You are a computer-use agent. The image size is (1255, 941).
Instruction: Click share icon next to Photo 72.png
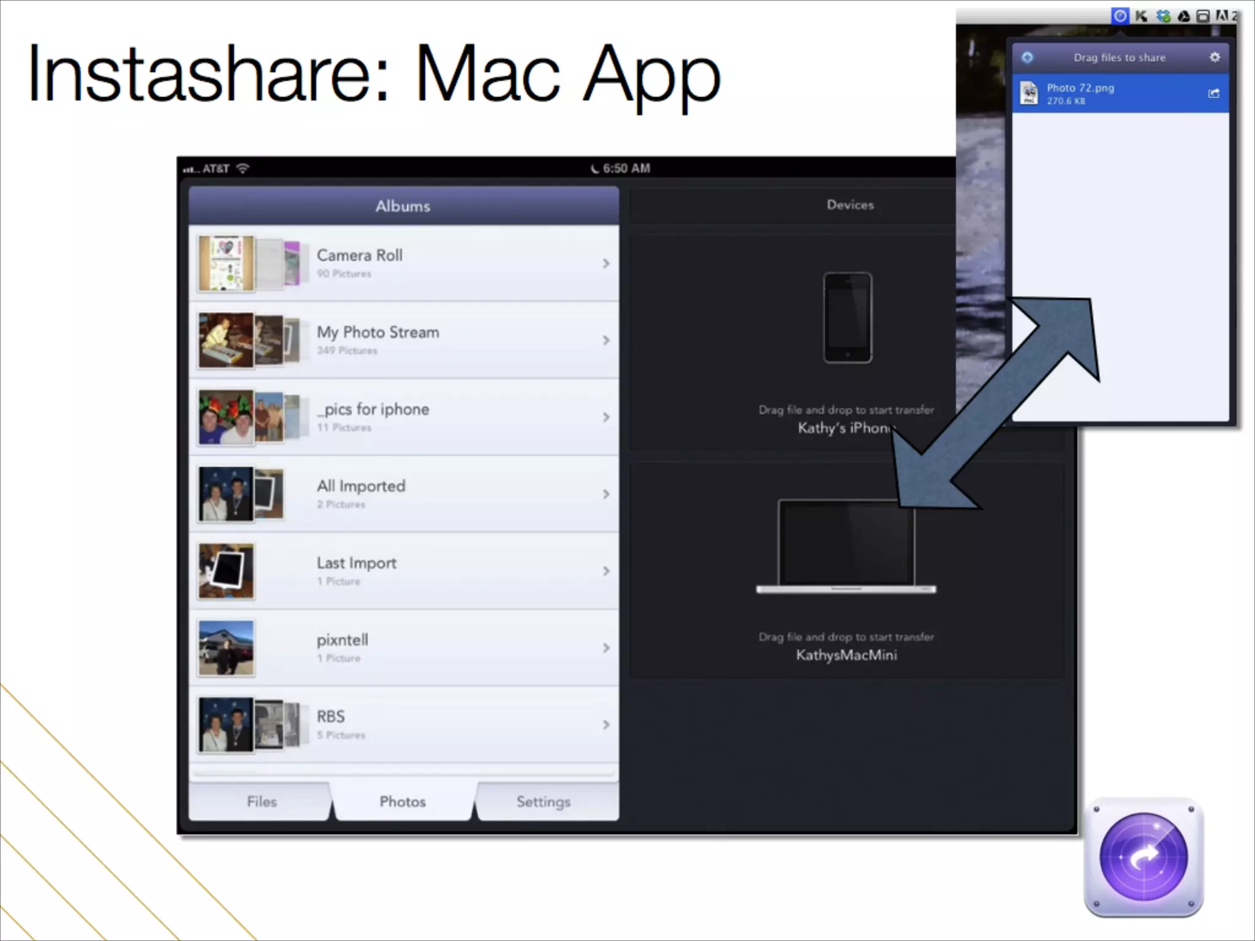tap(1213, 93)
